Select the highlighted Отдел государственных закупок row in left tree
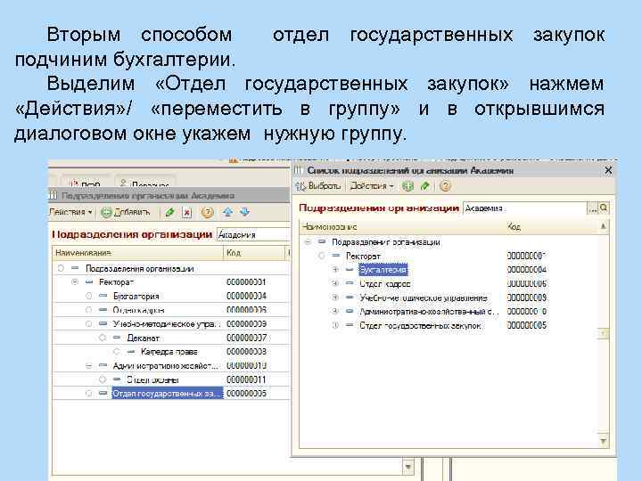642x481 pixels. (x=168, y=394)
